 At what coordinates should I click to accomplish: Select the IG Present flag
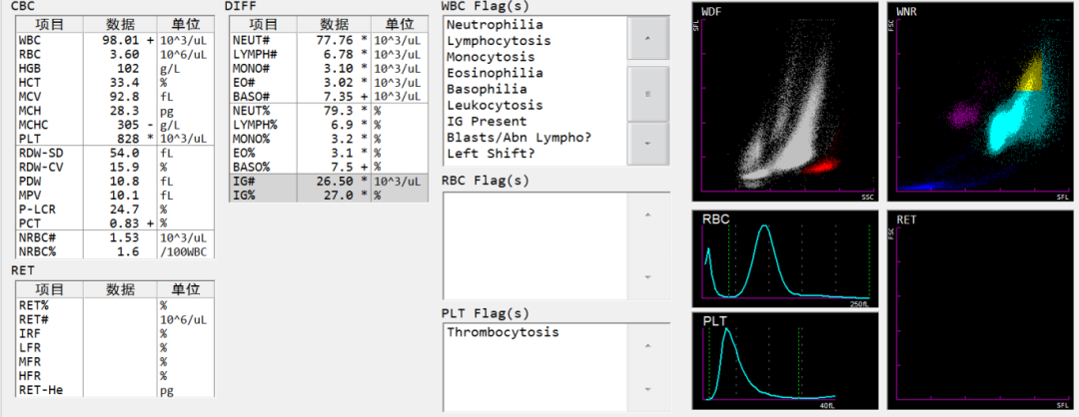pyautogui.click(x=487, y=122)
